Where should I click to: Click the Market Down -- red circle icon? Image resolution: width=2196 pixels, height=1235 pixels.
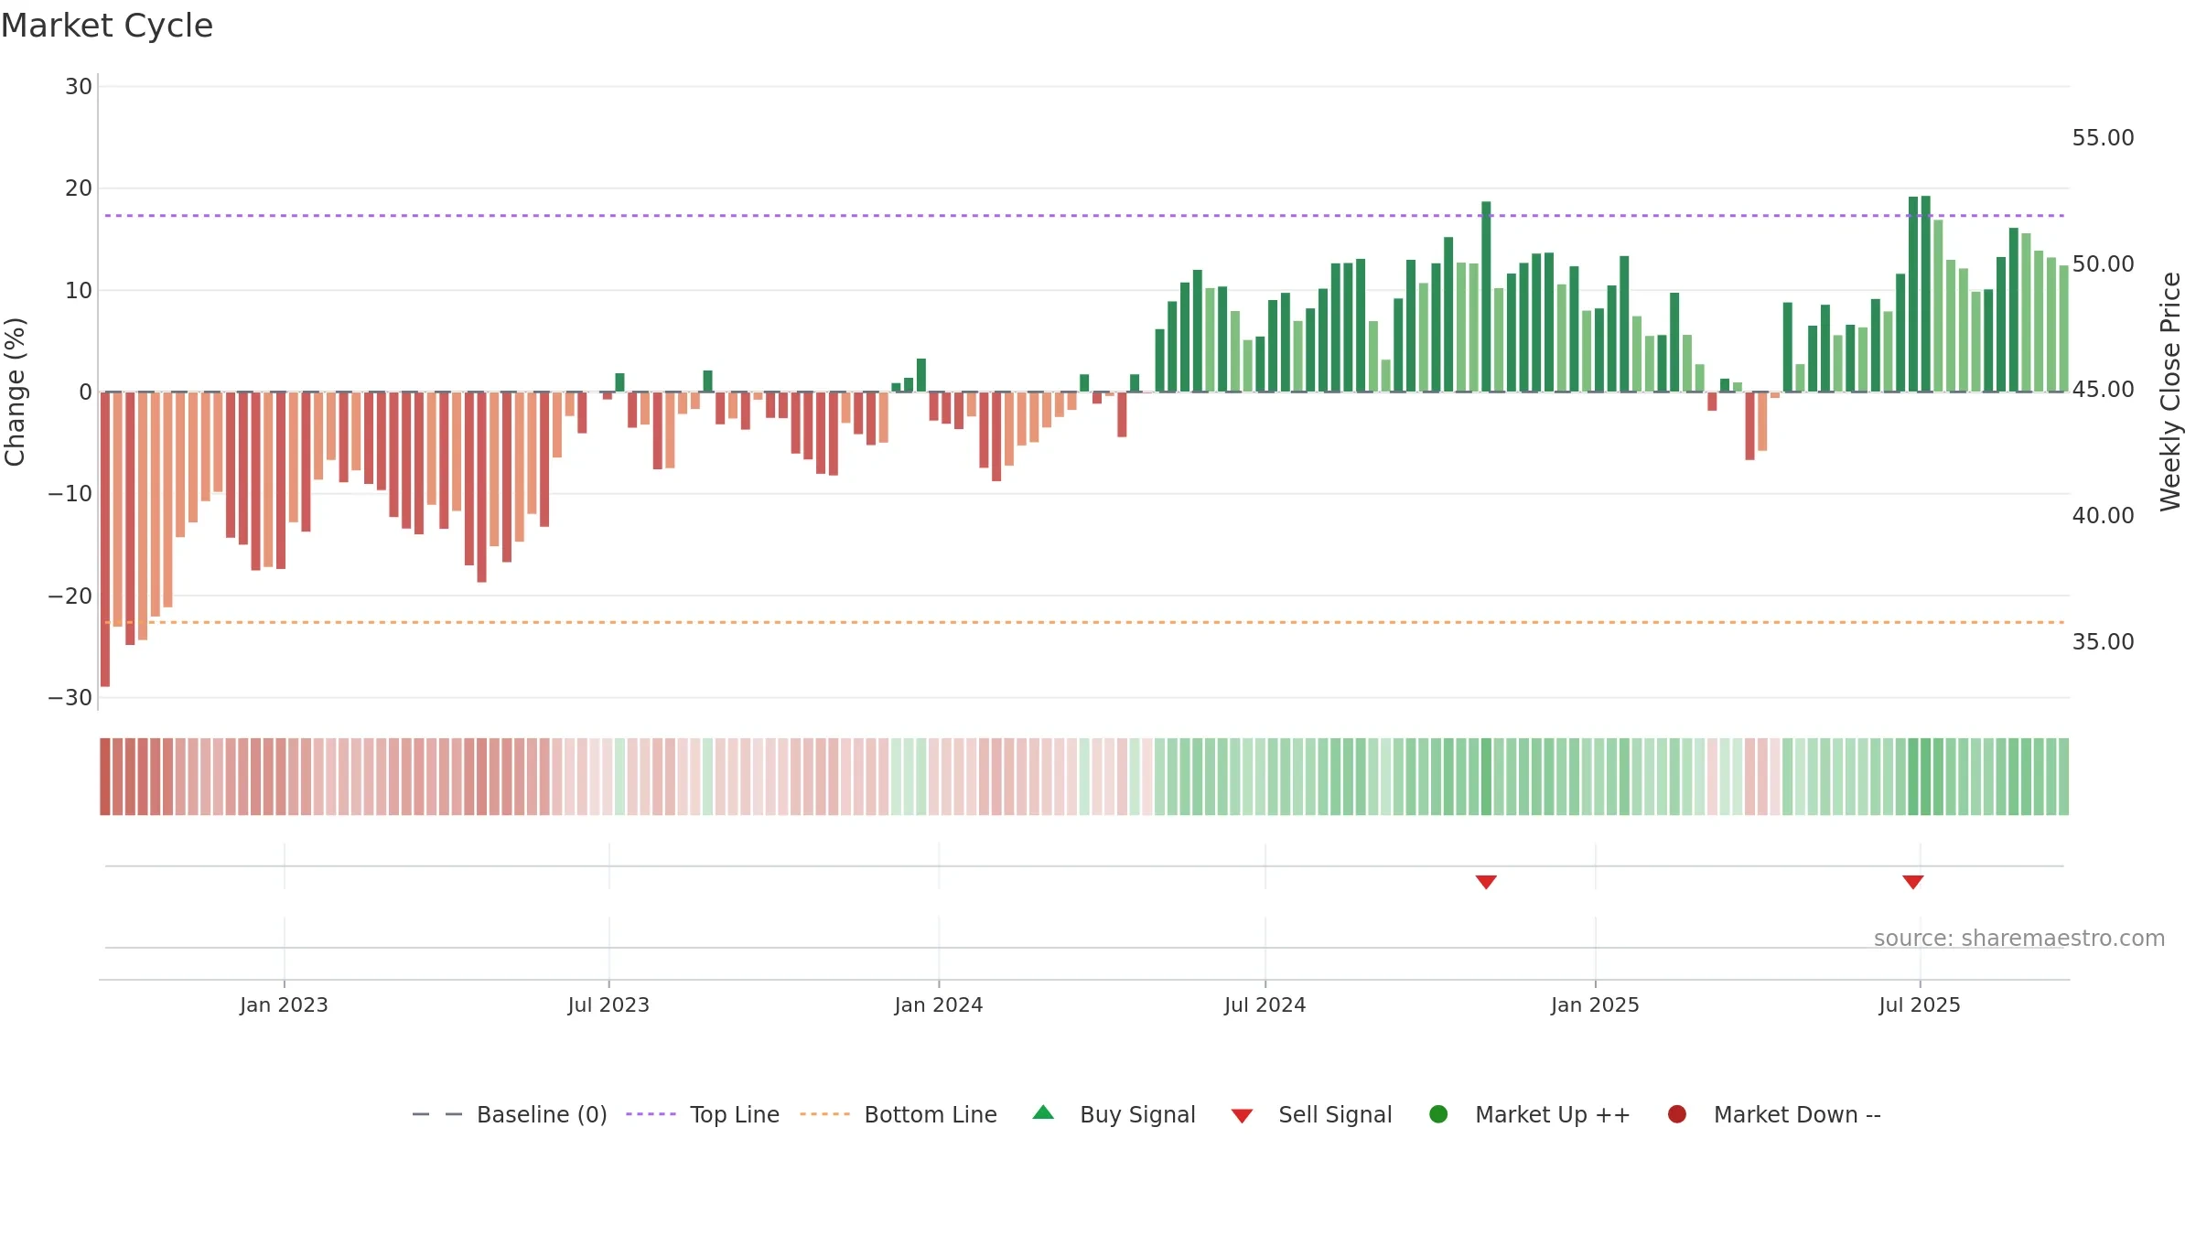point(1677,1114)
